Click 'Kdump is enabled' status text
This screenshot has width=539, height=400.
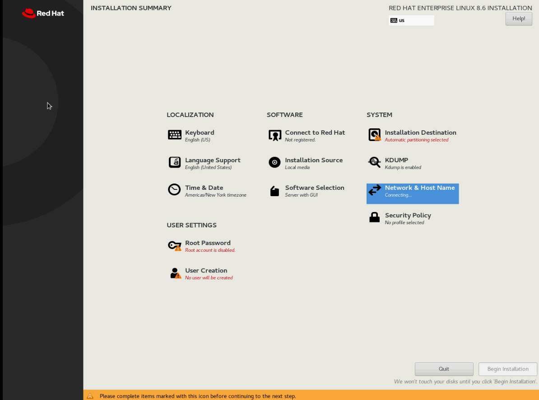click(403, 167)
